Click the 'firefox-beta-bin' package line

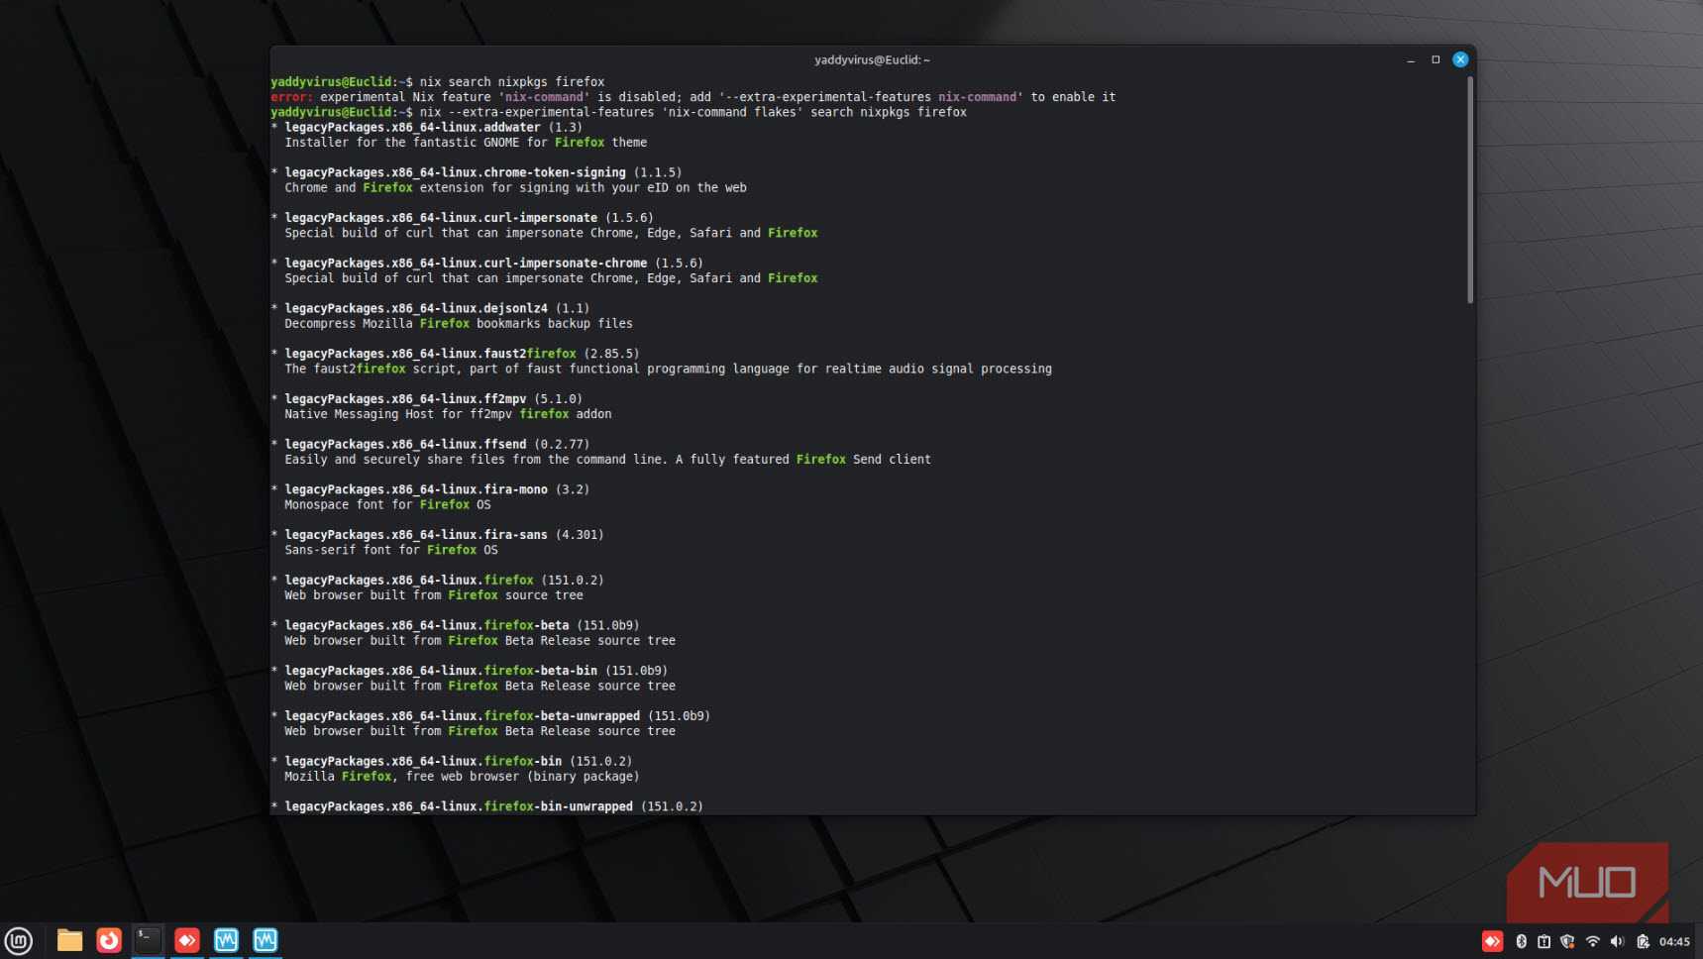(470, 671)
